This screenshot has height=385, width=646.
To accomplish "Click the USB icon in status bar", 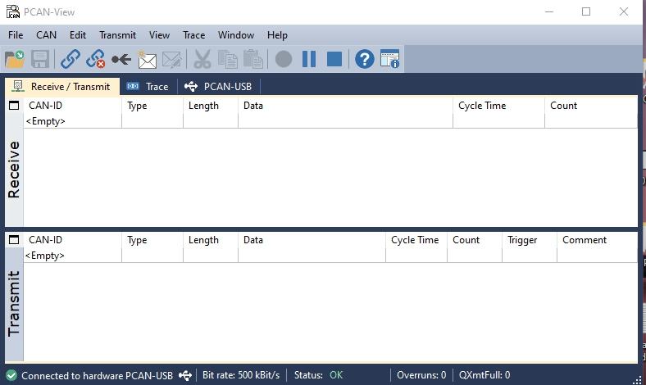I will click(185, 375).
